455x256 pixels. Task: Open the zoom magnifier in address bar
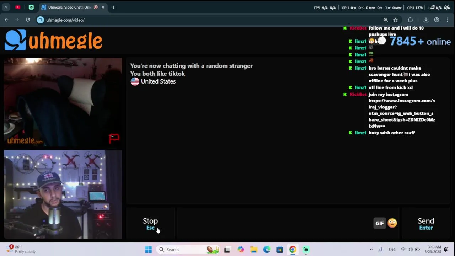[x=386, y=20]
